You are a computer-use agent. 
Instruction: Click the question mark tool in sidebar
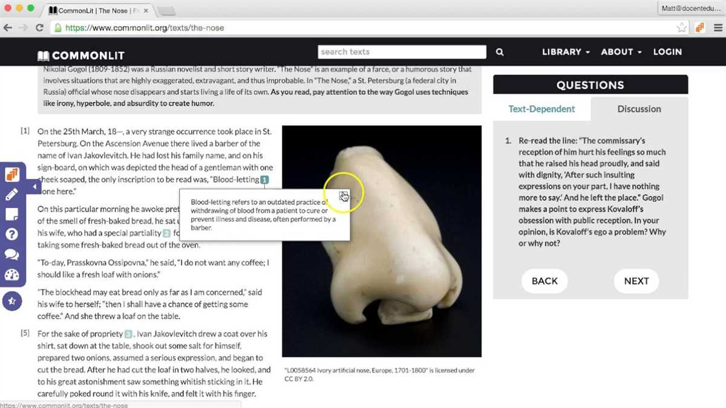(12, 235)
